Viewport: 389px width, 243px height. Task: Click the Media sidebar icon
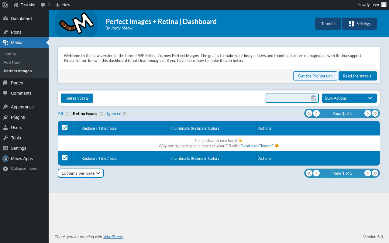pos(5,43)
